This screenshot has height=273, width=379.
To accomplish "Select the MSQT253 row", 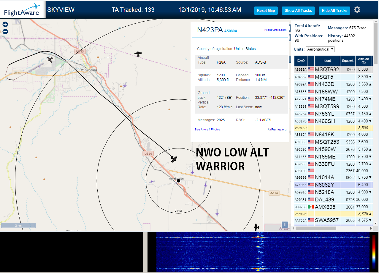I will [x=334, y=142].
